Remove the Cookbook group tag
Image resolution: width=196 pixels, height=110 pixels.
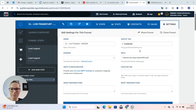[122, 44]
